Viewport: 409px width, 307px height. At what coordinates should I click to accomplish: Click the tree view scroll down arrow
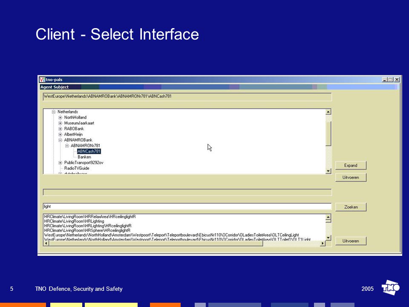[x=328, y=171]
